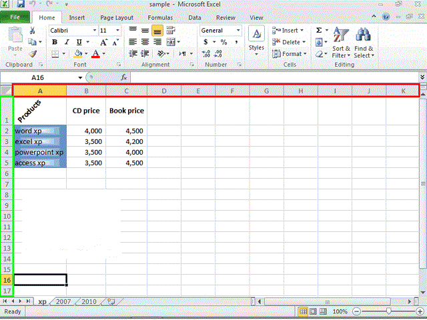Image resolution: width=427 pixels, height=320 pixels.
Task: Apply Accounting dollar format
Action: coord(205,42)
